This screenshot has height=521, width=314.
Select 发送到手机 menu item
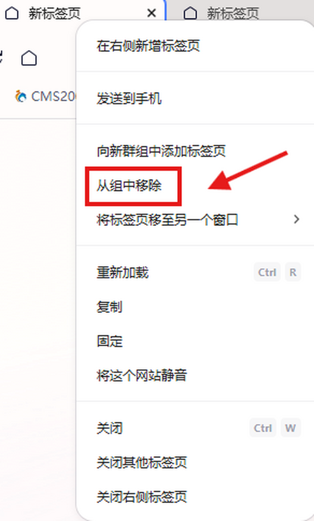(195, 99)
